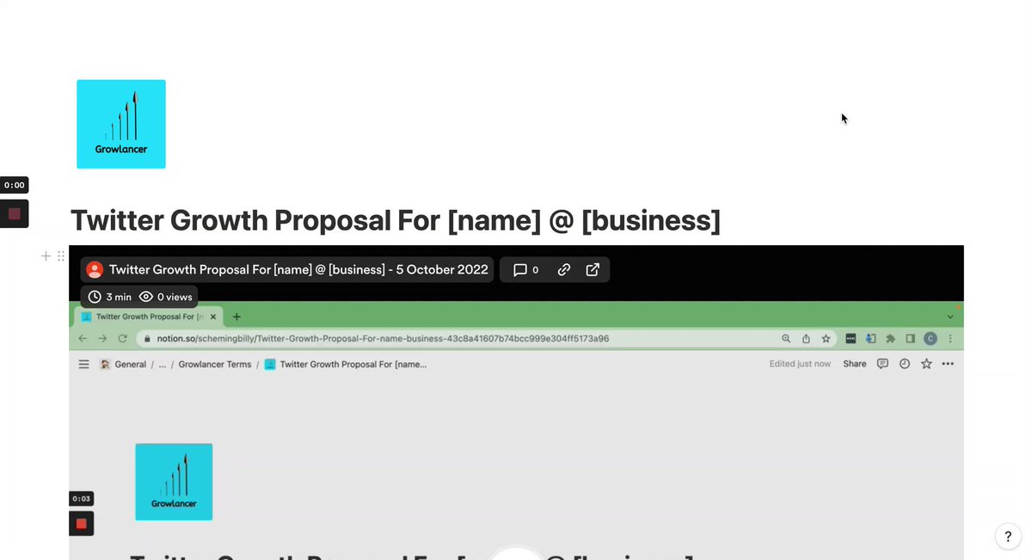Click the bookmark star in the address bar
Screen dimensions: 1032x560
coord(826,339)
